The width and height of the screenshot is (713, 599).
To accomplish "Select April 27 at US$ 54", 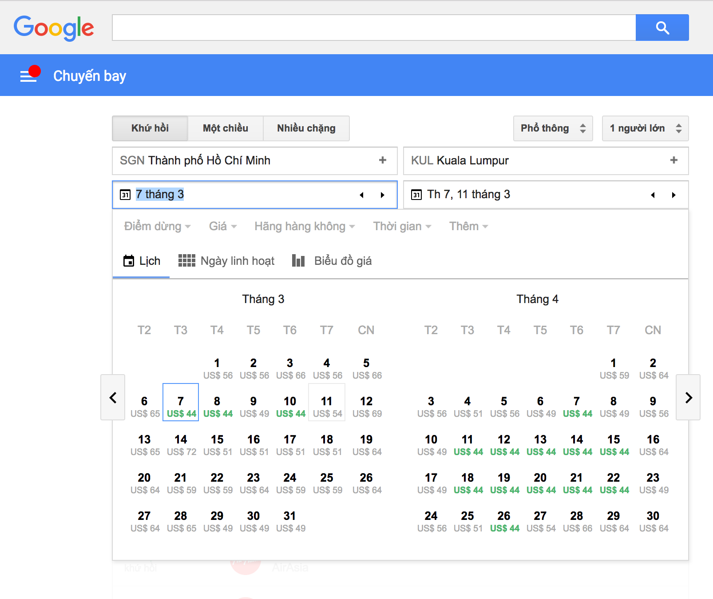I will (541, 522).
